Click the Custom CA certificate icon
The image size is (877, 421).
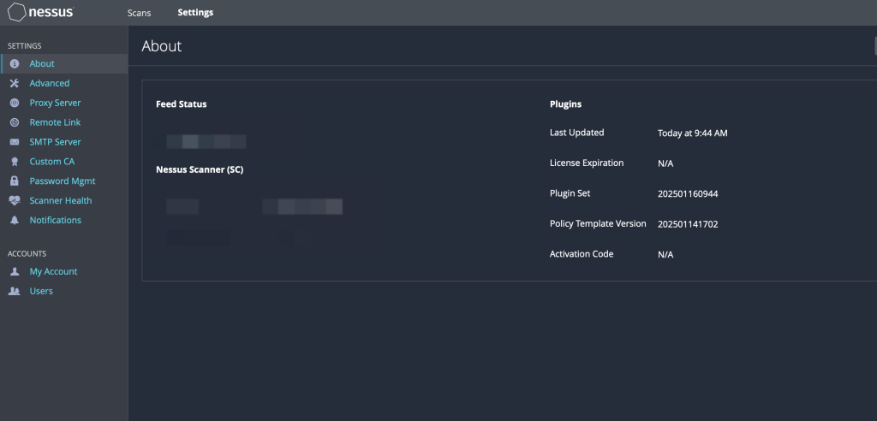[15, 162]
